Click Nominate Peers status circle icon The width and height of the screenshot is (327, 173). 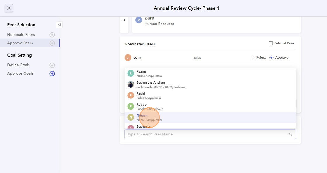click(52, 35)
